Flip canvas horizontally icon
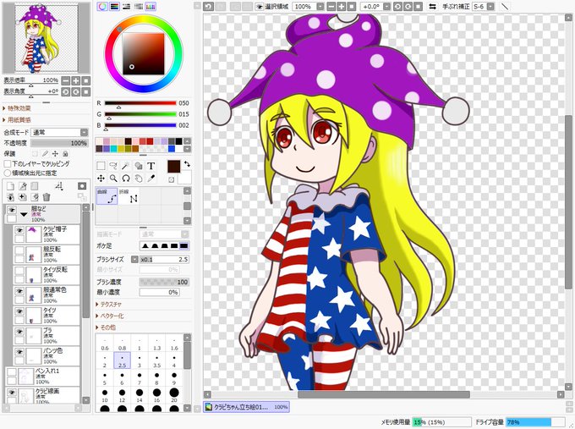 (x=433, y=7)
